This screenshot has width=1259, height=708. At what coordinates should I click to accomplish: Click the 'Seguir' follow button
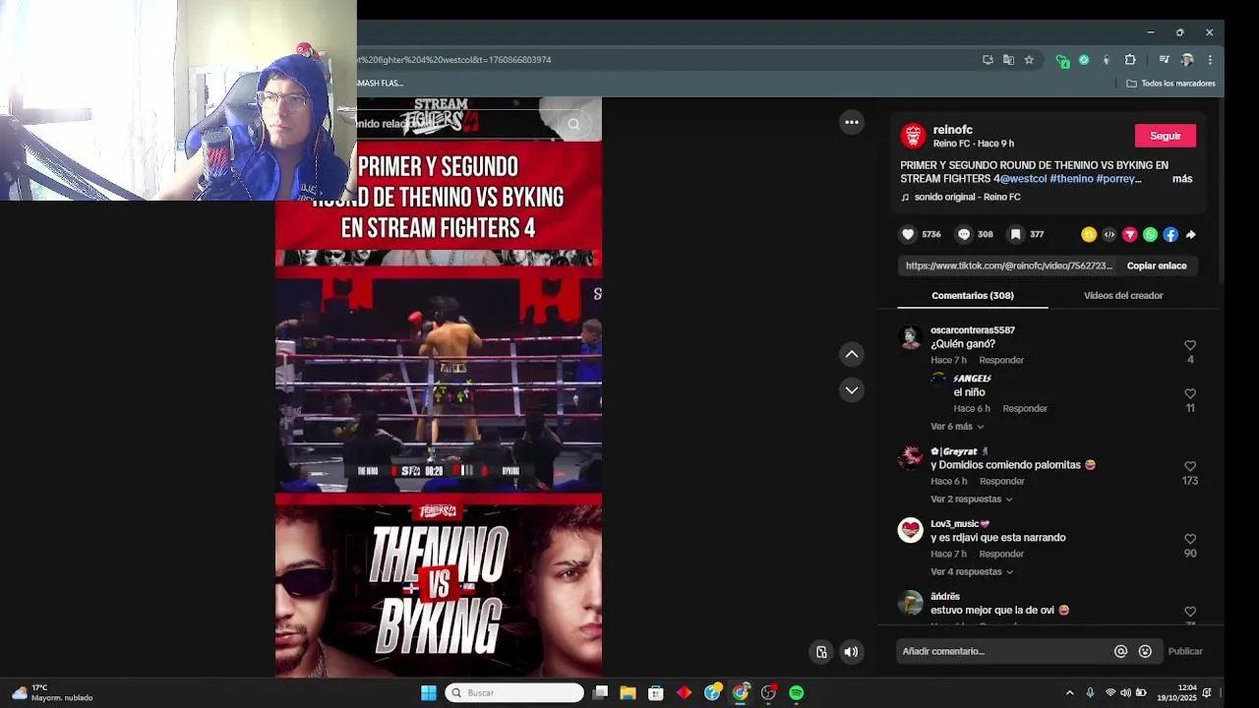(x=1166, y=136)
